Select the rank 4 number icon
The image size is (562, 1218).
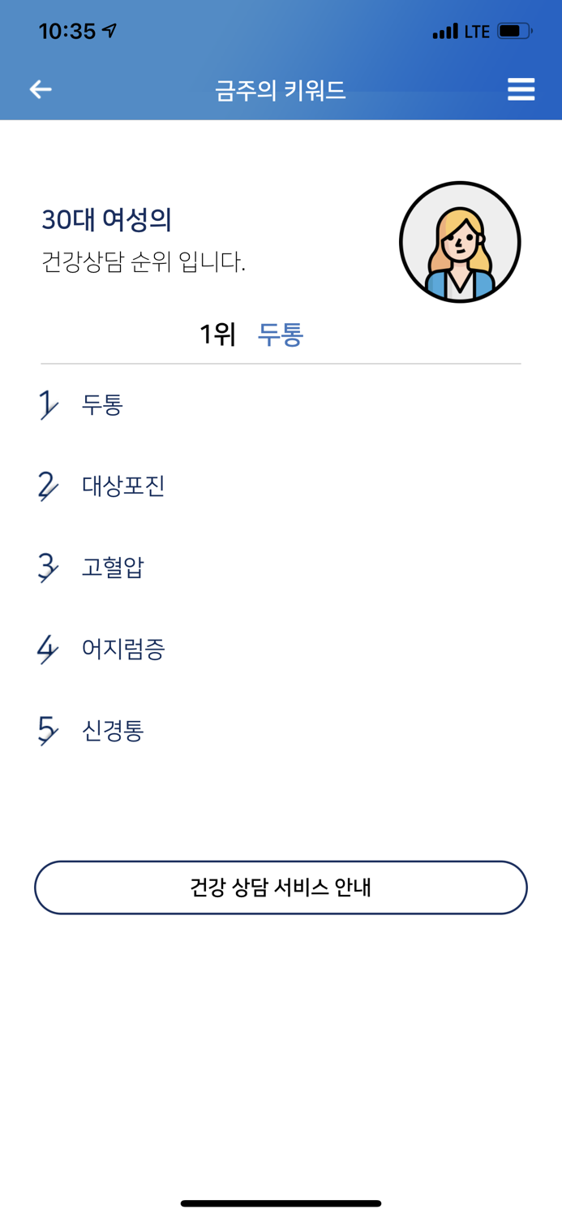(x=47, y=649)
